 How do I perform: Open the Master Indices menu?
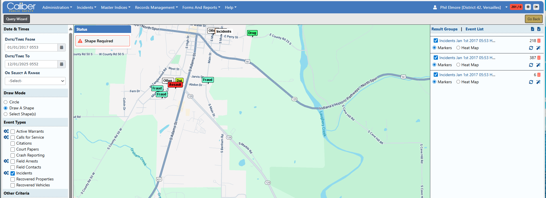point(116,7)
